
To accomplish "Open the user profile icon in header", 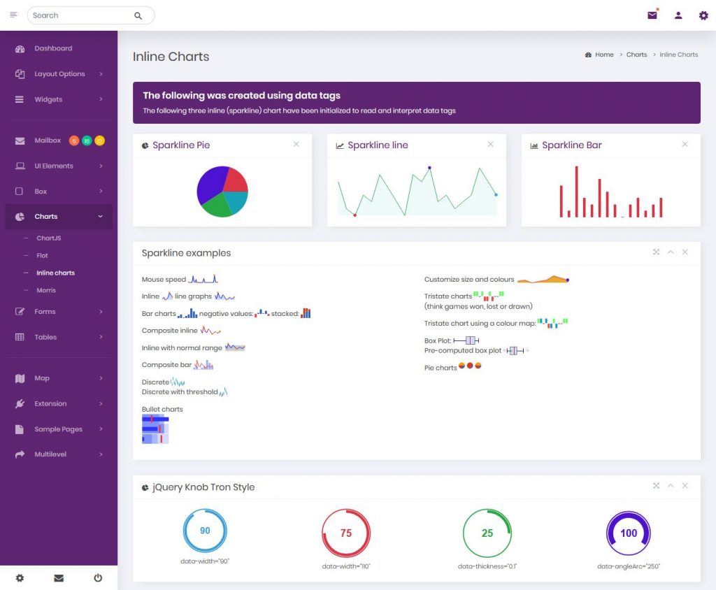I will click(678, 15).
